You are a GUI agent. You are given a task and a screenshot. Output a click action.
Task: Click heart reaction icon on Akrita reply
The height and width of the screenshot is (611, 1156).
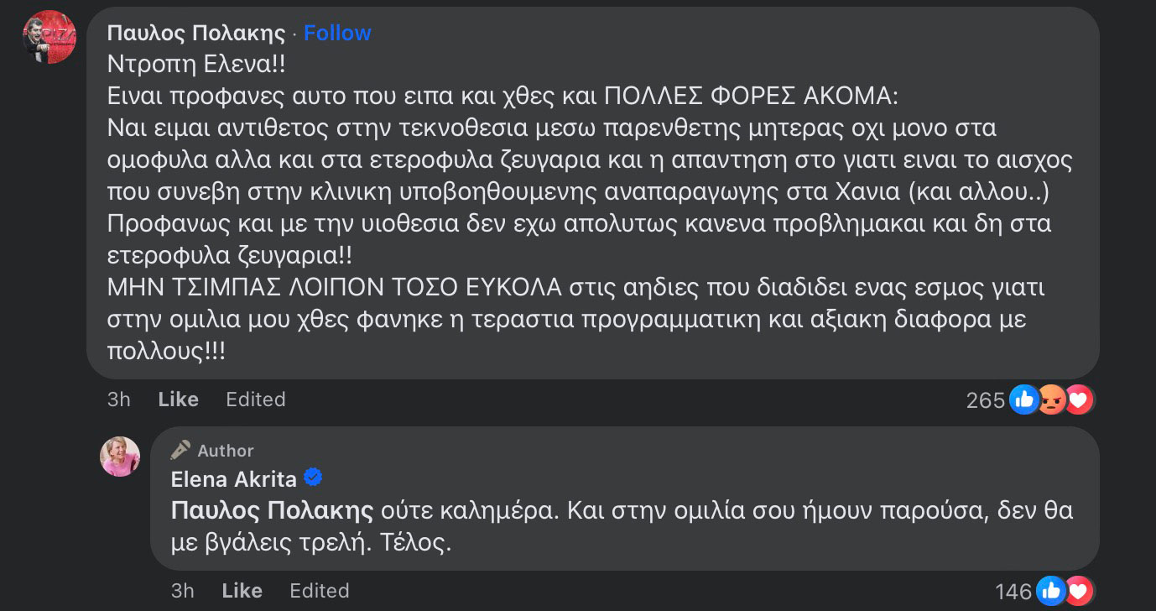pos(1078,591)
